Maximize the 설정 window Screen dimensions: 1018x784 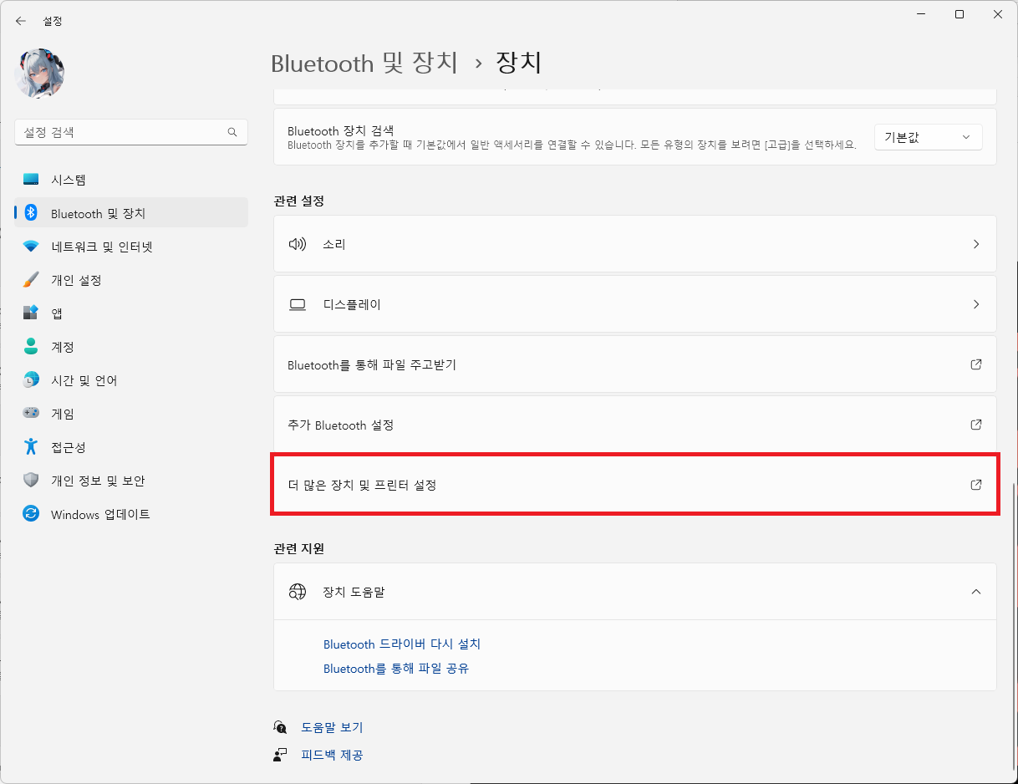point(959,14)
